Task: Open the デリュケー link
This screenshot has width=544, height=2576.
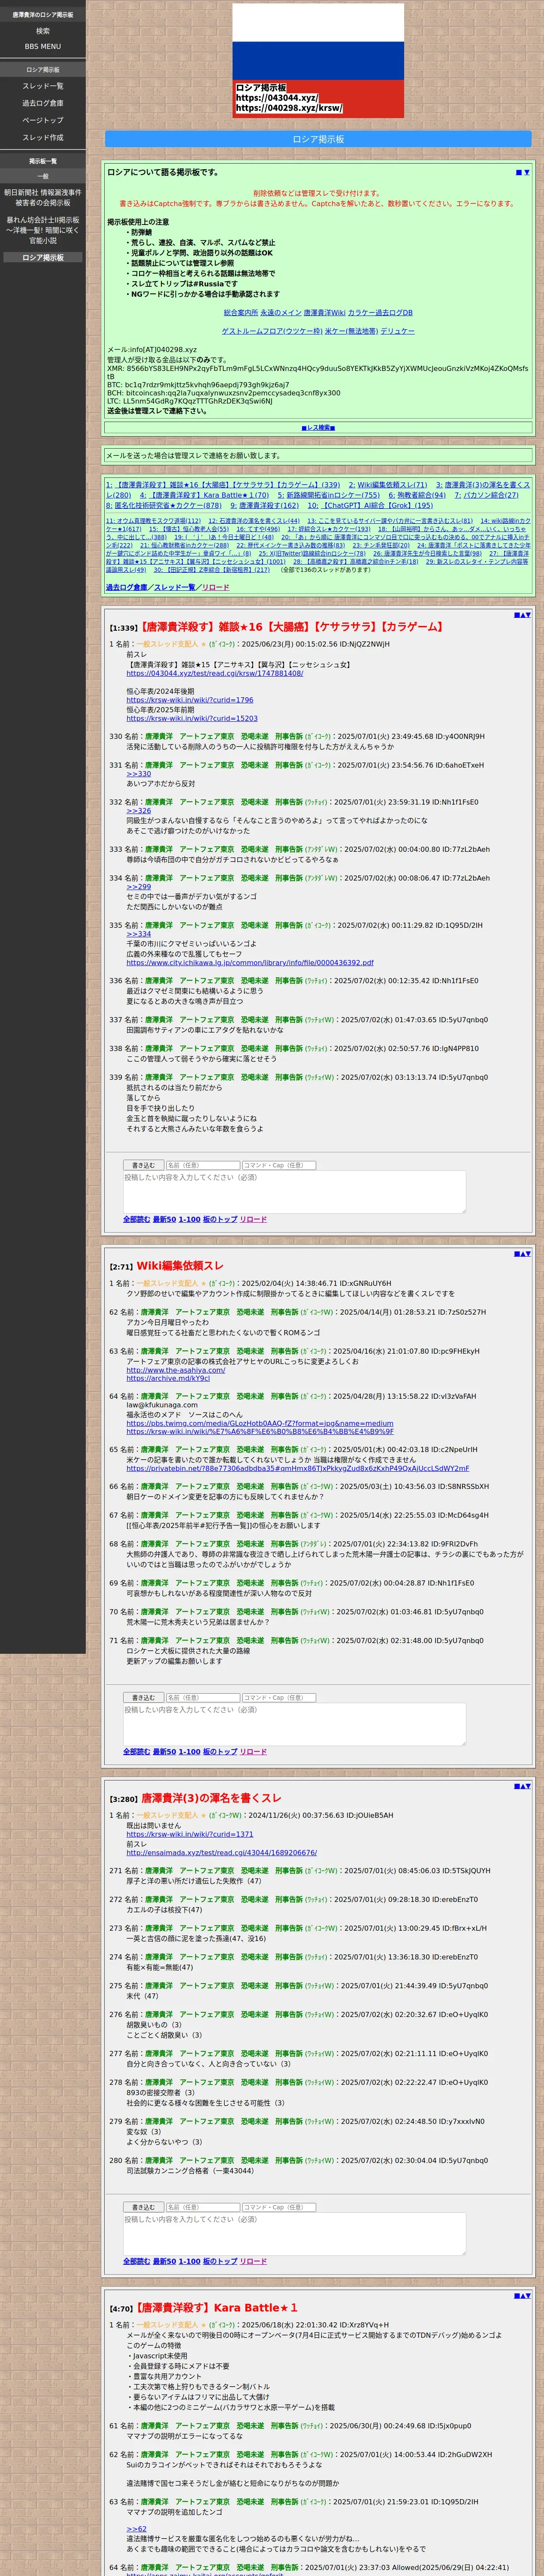Action: [397, 331]
